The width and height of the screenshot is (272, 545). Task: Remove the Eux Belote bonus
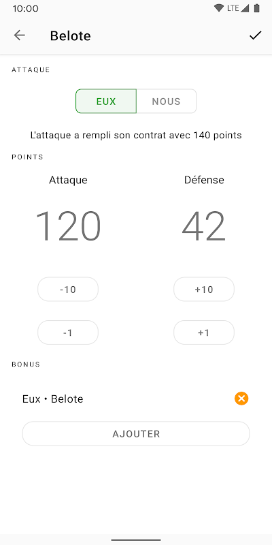point(241,399)
